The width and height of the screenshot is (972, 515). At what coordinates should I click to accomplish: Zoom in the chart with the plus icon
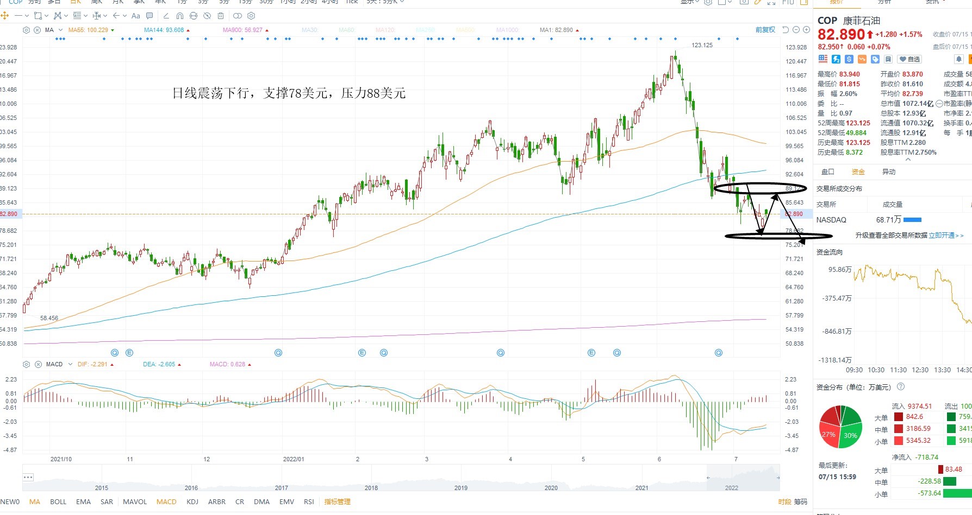pos(807,30)
